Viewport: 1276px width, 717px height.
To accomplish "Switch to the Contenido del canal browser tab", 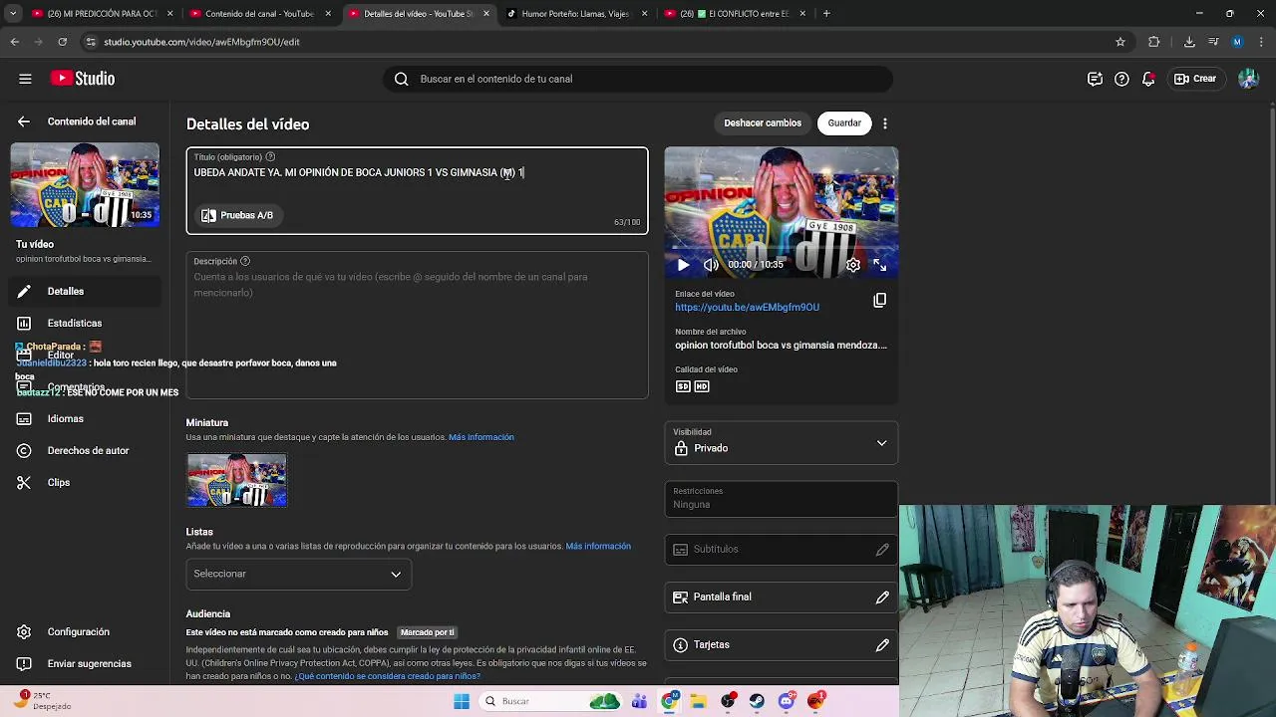I will tap(259, 14).
